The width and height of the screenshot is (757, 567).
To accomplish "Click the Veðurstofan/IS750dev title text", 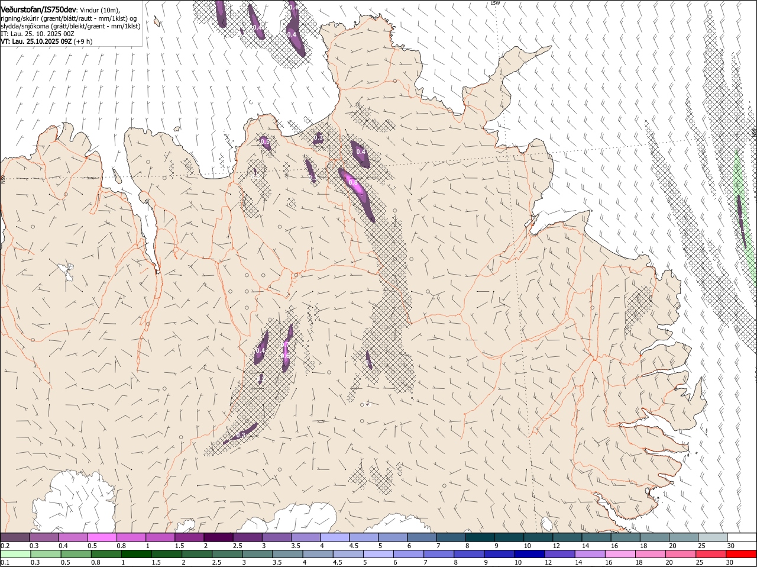I will pos(39,9).
